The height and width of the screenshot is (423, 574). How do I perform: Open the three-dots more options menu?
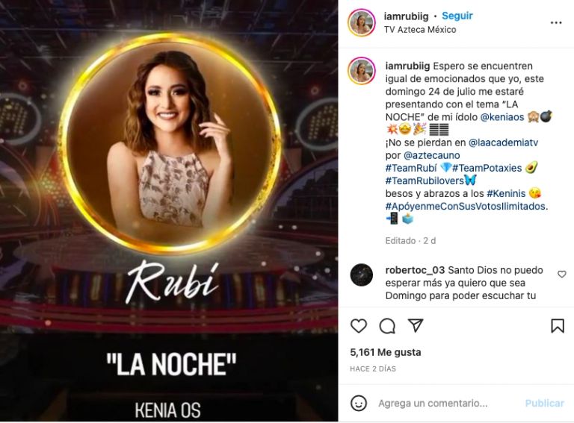pyautogui.click(x=556, y=22)
